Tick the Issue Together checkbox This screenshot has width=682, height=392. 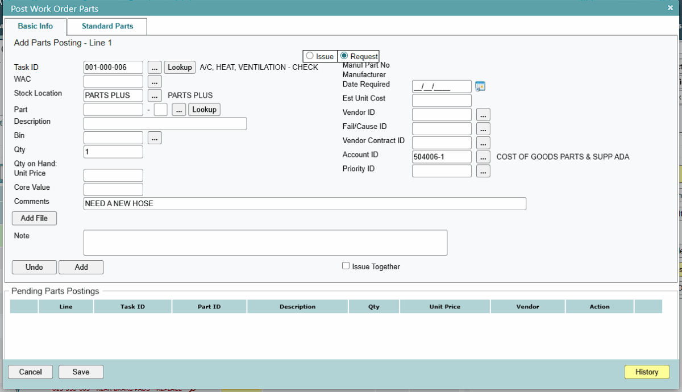(x=346, y=266)
